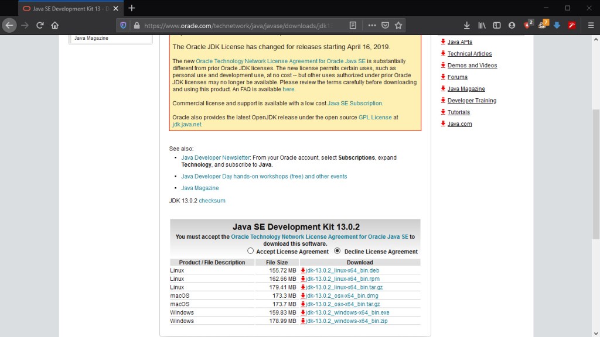Reload the current Oracle page

pyautogui.click(x=40, y=25)
